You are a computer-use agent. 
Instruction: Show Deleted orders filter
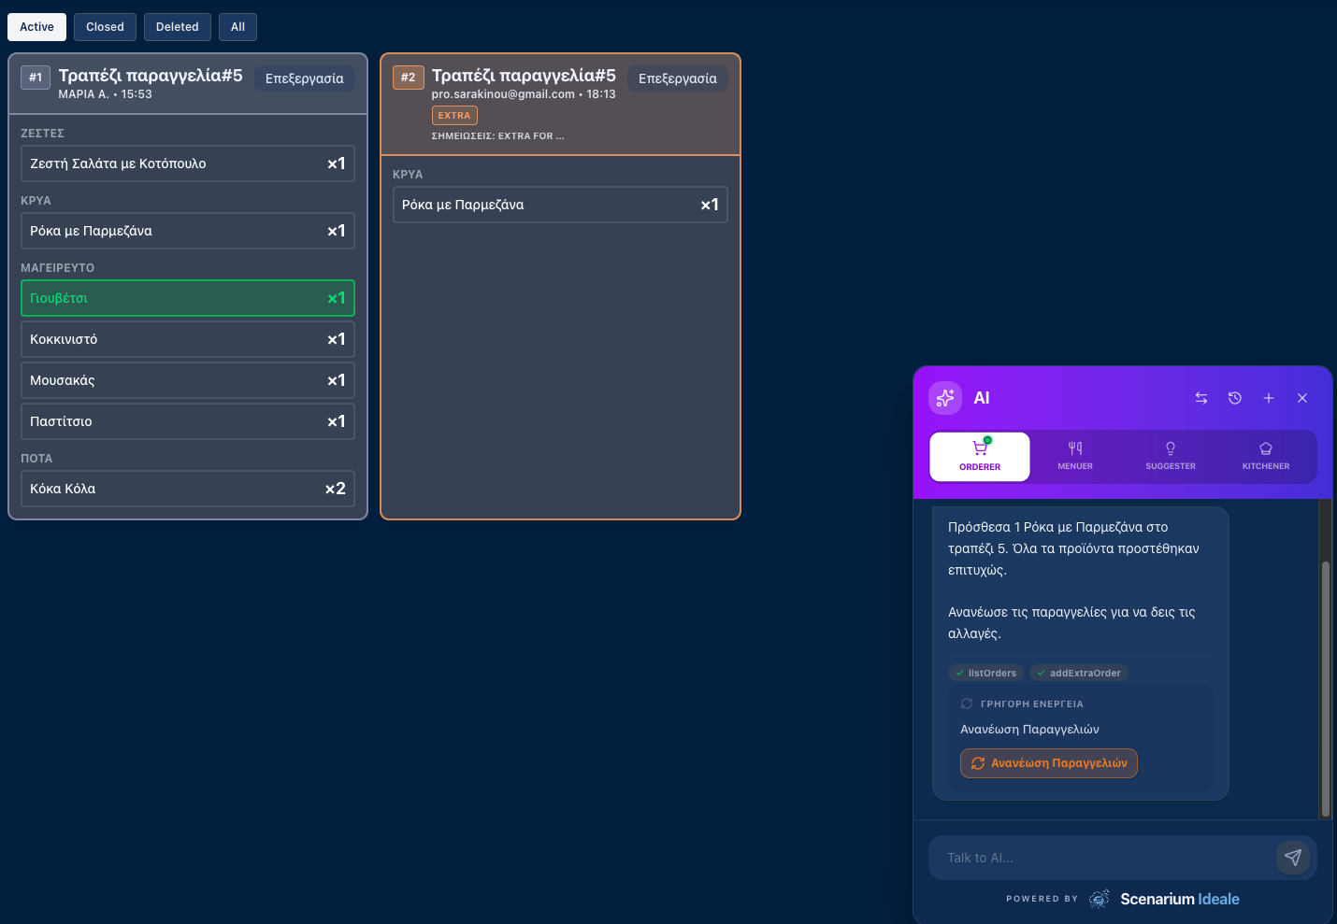coord(178,27)
